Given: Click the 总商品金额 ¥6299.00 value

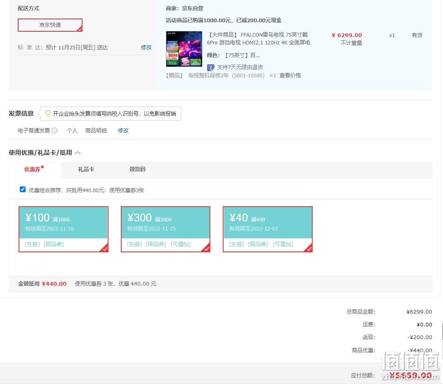Looking at the screenshot, I should (x=419, y=312).
